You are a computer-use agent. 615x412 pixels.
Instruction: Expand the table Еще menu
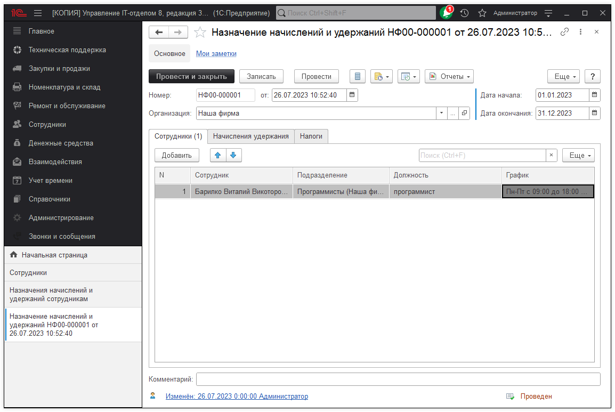(578, 155)
